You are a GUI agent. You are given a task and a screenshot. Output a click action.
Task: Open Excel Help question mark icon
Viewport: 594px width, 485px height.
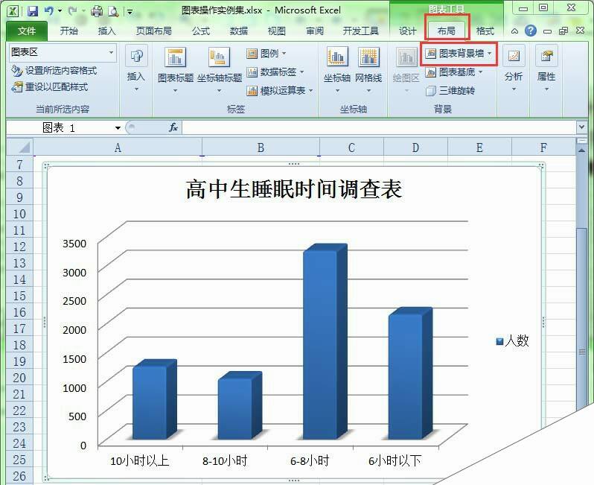tap(531, 31)
